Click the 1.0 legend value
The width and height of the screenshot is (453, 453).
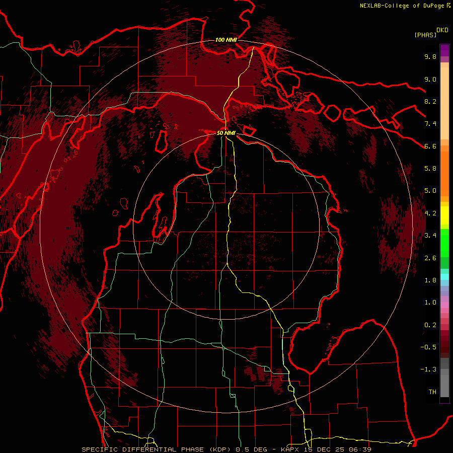click(x=430, y=303)
